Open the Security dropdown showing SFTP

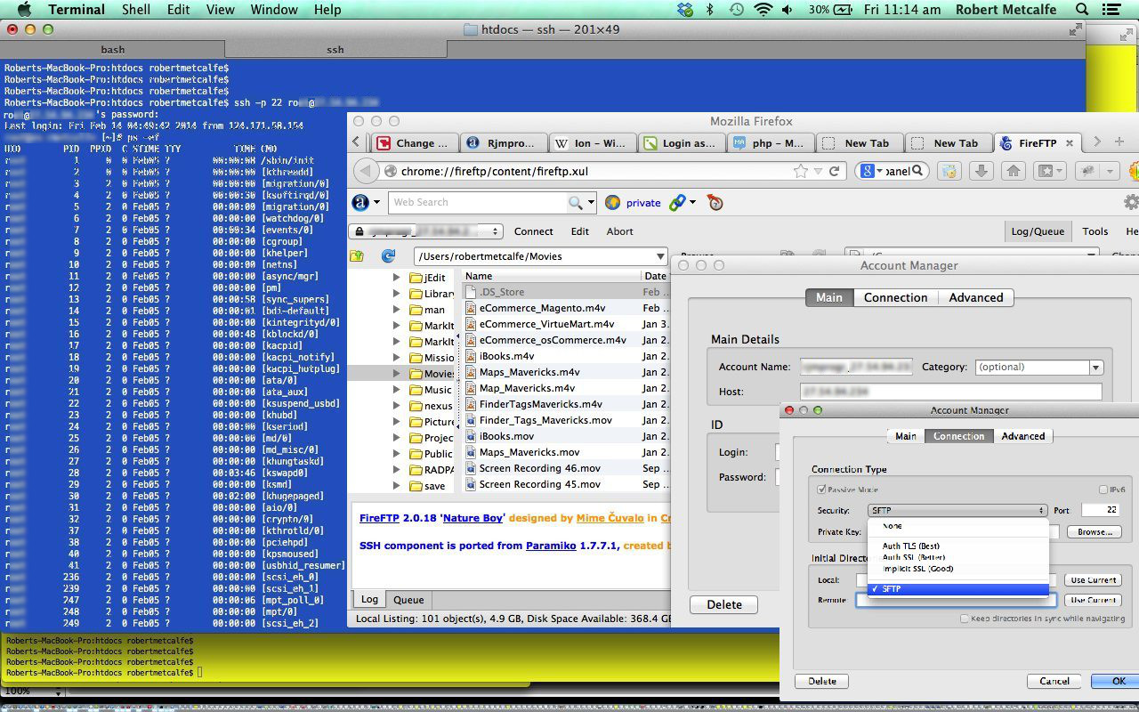[957, 511]
